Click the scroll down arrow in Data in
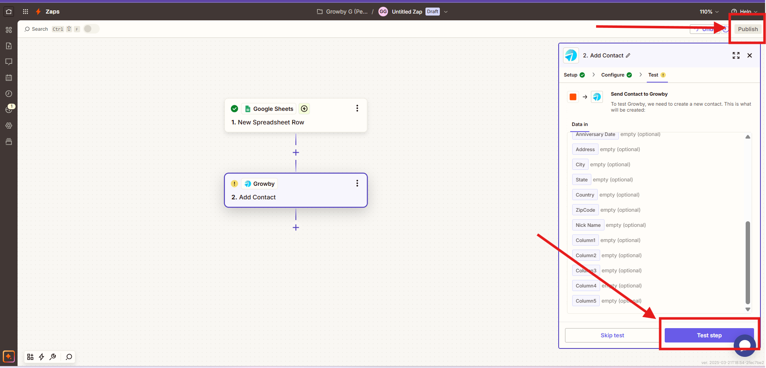 748,309
